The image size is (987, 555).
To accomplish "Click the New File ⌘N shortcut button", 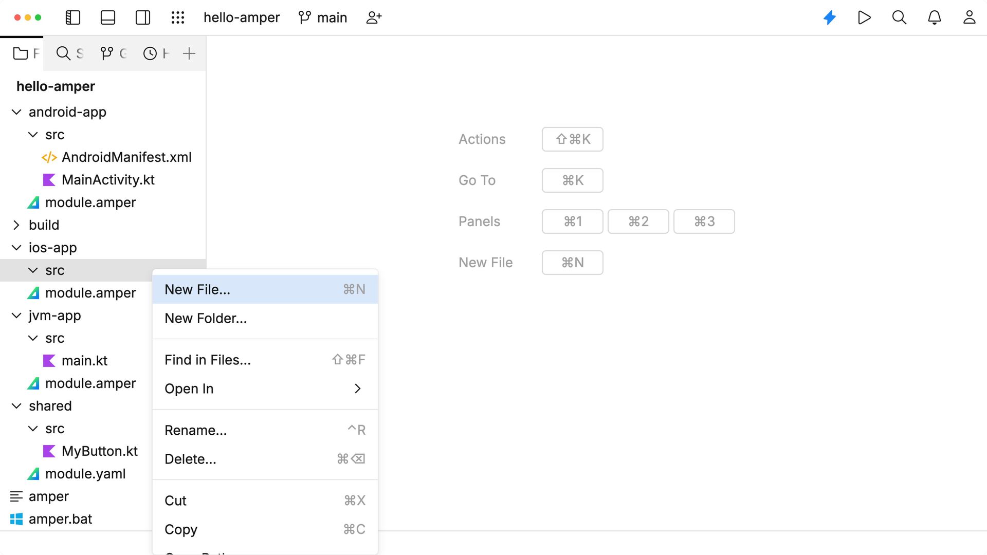I will click(x=573, y=263).
